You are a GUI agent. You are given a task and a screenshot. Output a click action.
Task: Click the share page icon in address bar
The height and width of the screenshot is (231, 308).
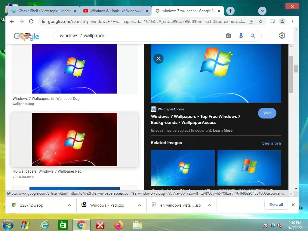point(251,21)
